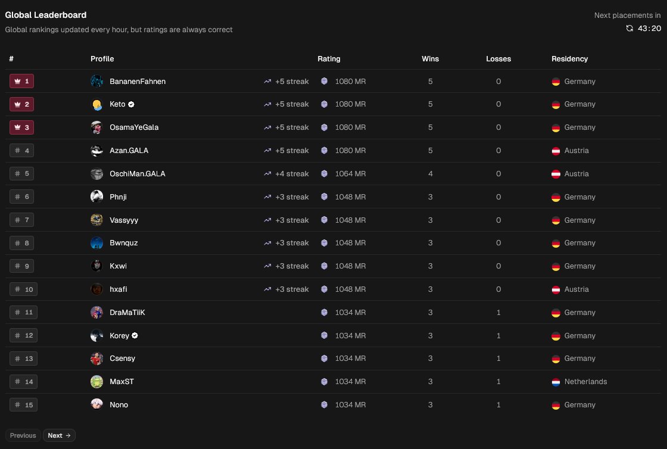
Task: Click 'Germany' in Bwnquz's row
Action: pos(579,243)
